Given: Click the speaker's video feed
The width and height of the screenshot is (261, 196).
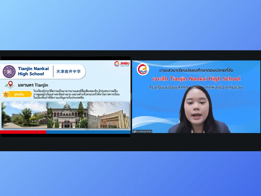Looking at the screenshot, I should [x=196, y=97].
